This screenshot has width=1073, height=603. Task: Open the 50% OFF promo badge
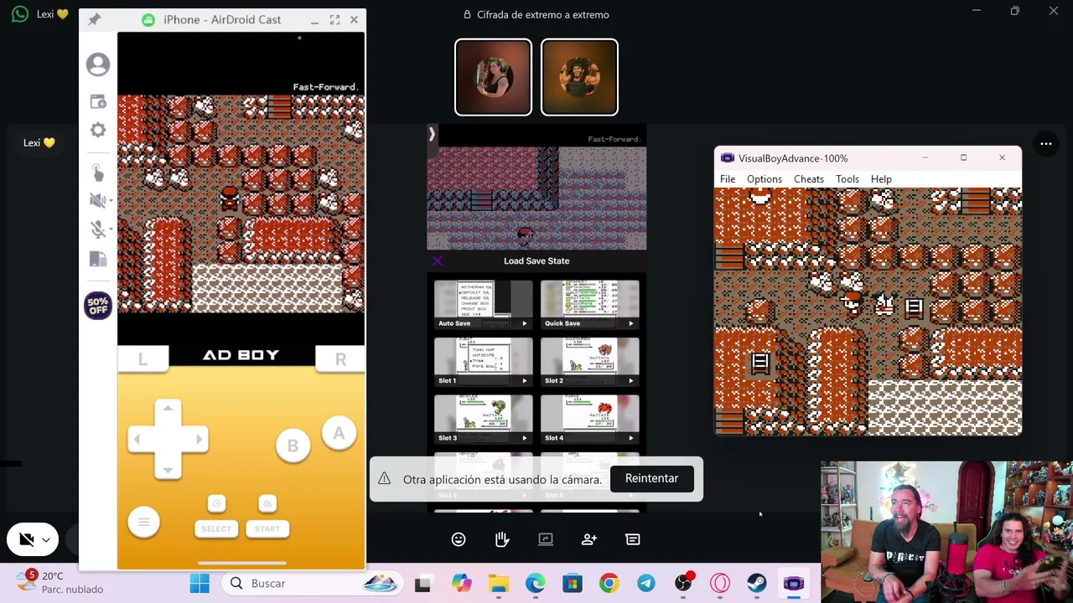point(98,306)
